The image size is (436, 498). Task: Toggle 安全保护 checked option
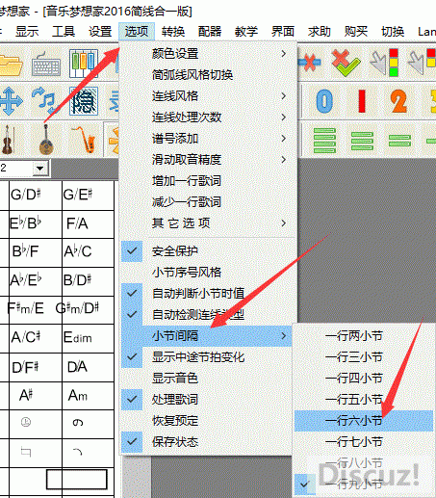[x=207, y=250]
